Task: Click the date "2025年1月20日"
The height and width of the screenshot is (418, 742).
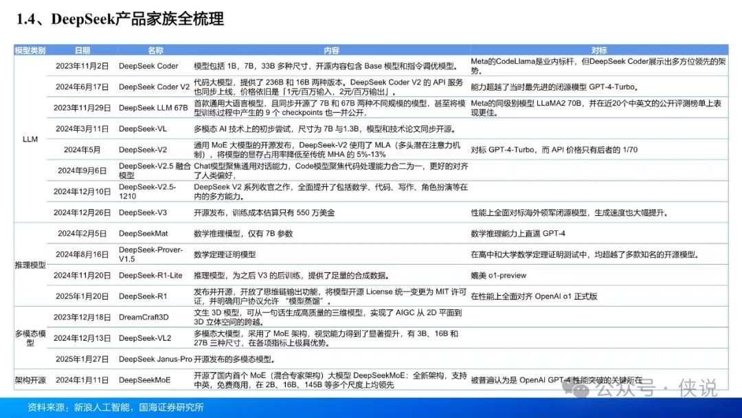Action: (82, 296)
